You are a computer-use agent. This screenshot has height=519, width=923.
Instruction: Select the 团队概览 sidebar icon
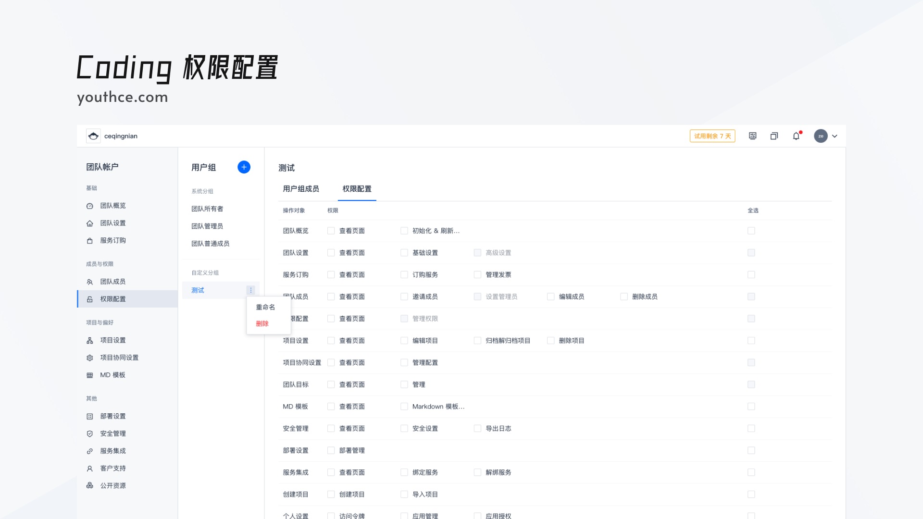point(89,206)
